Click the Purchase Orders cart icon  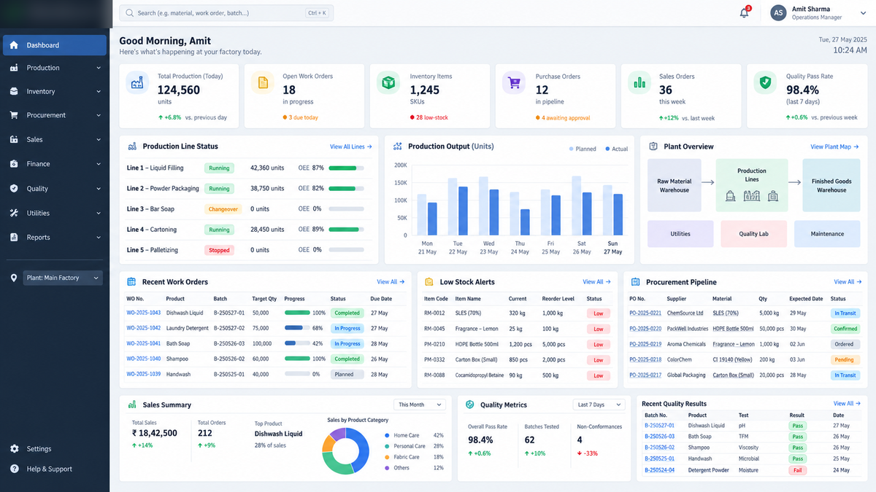pyautogui.click(x=513, y=82)
